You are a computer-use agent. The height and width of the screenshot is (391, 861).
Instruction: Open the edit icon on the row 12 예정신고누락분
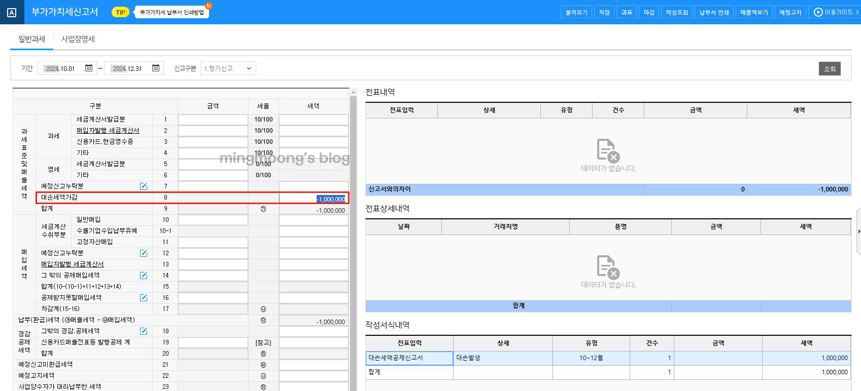(144, 253)
